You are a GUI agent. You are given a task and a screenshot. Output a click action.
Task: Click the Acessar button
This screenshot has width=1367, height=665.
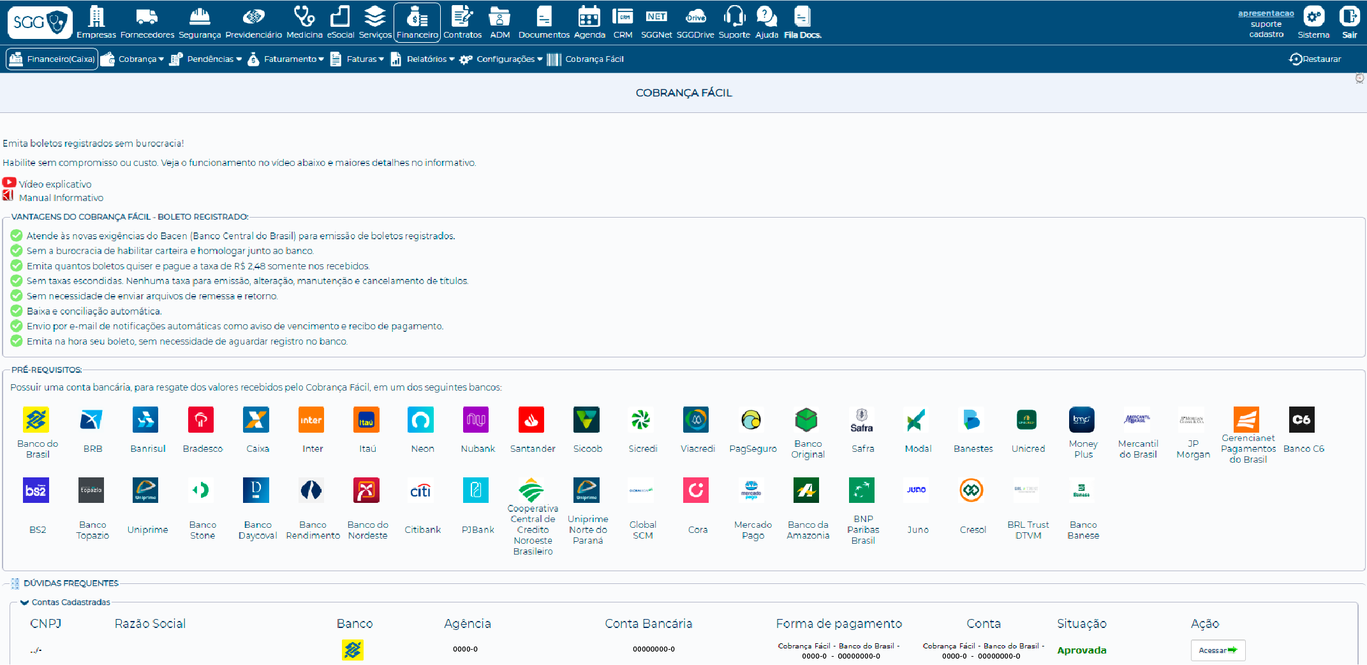[x=1217, y=650]
